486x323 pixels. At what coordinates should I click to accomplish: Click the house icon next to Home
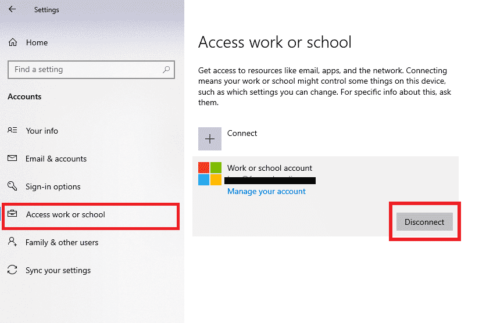pos(13,42)
